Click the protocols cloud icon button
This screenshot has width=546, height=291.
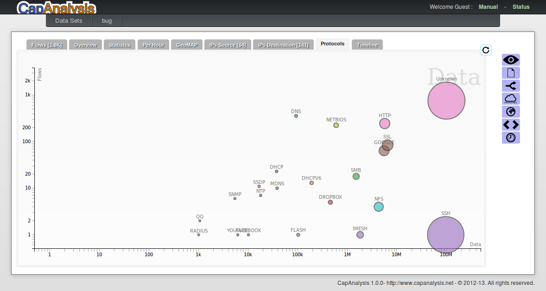[511, 99]
